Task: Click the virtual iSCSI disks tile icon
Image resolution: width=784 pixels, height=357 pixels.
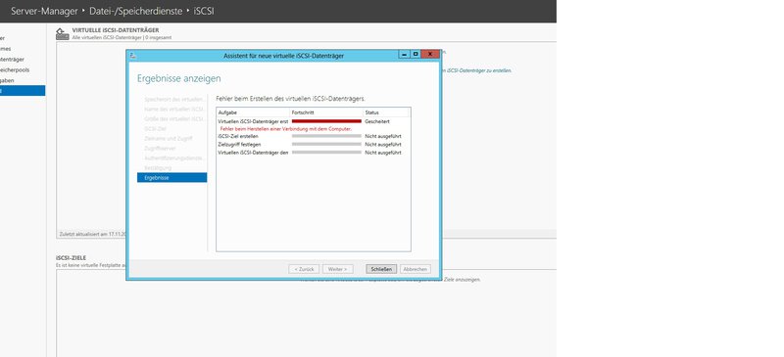Action: click(62, 33)
